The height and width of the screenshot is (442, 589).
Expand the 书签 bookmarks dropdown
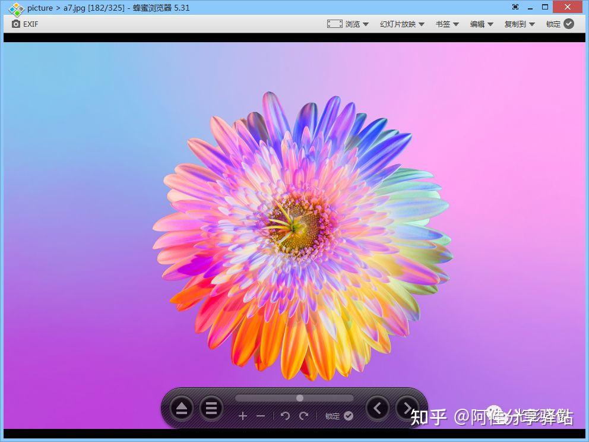pyautogui.click(x=444, y=24)
